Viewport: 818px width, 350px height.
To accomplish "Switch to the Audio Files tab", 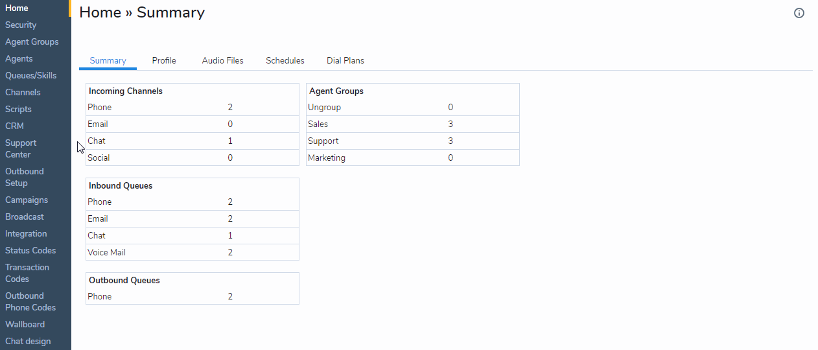I will click(222, 60).
